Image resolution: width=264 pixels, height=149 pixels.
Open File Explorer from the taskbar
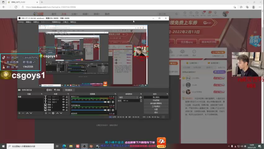coord(71,146)
